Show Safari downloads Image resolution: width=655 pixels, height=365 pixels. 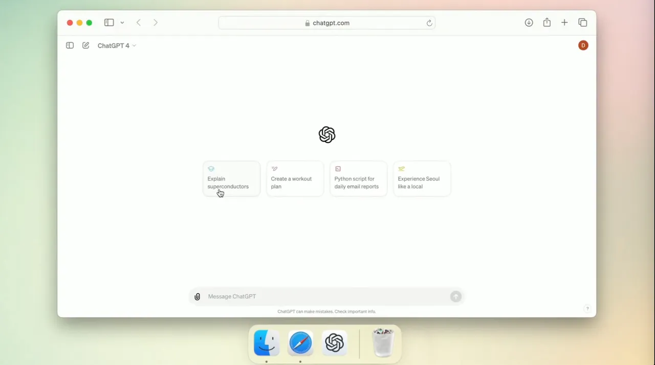[529, 22]
